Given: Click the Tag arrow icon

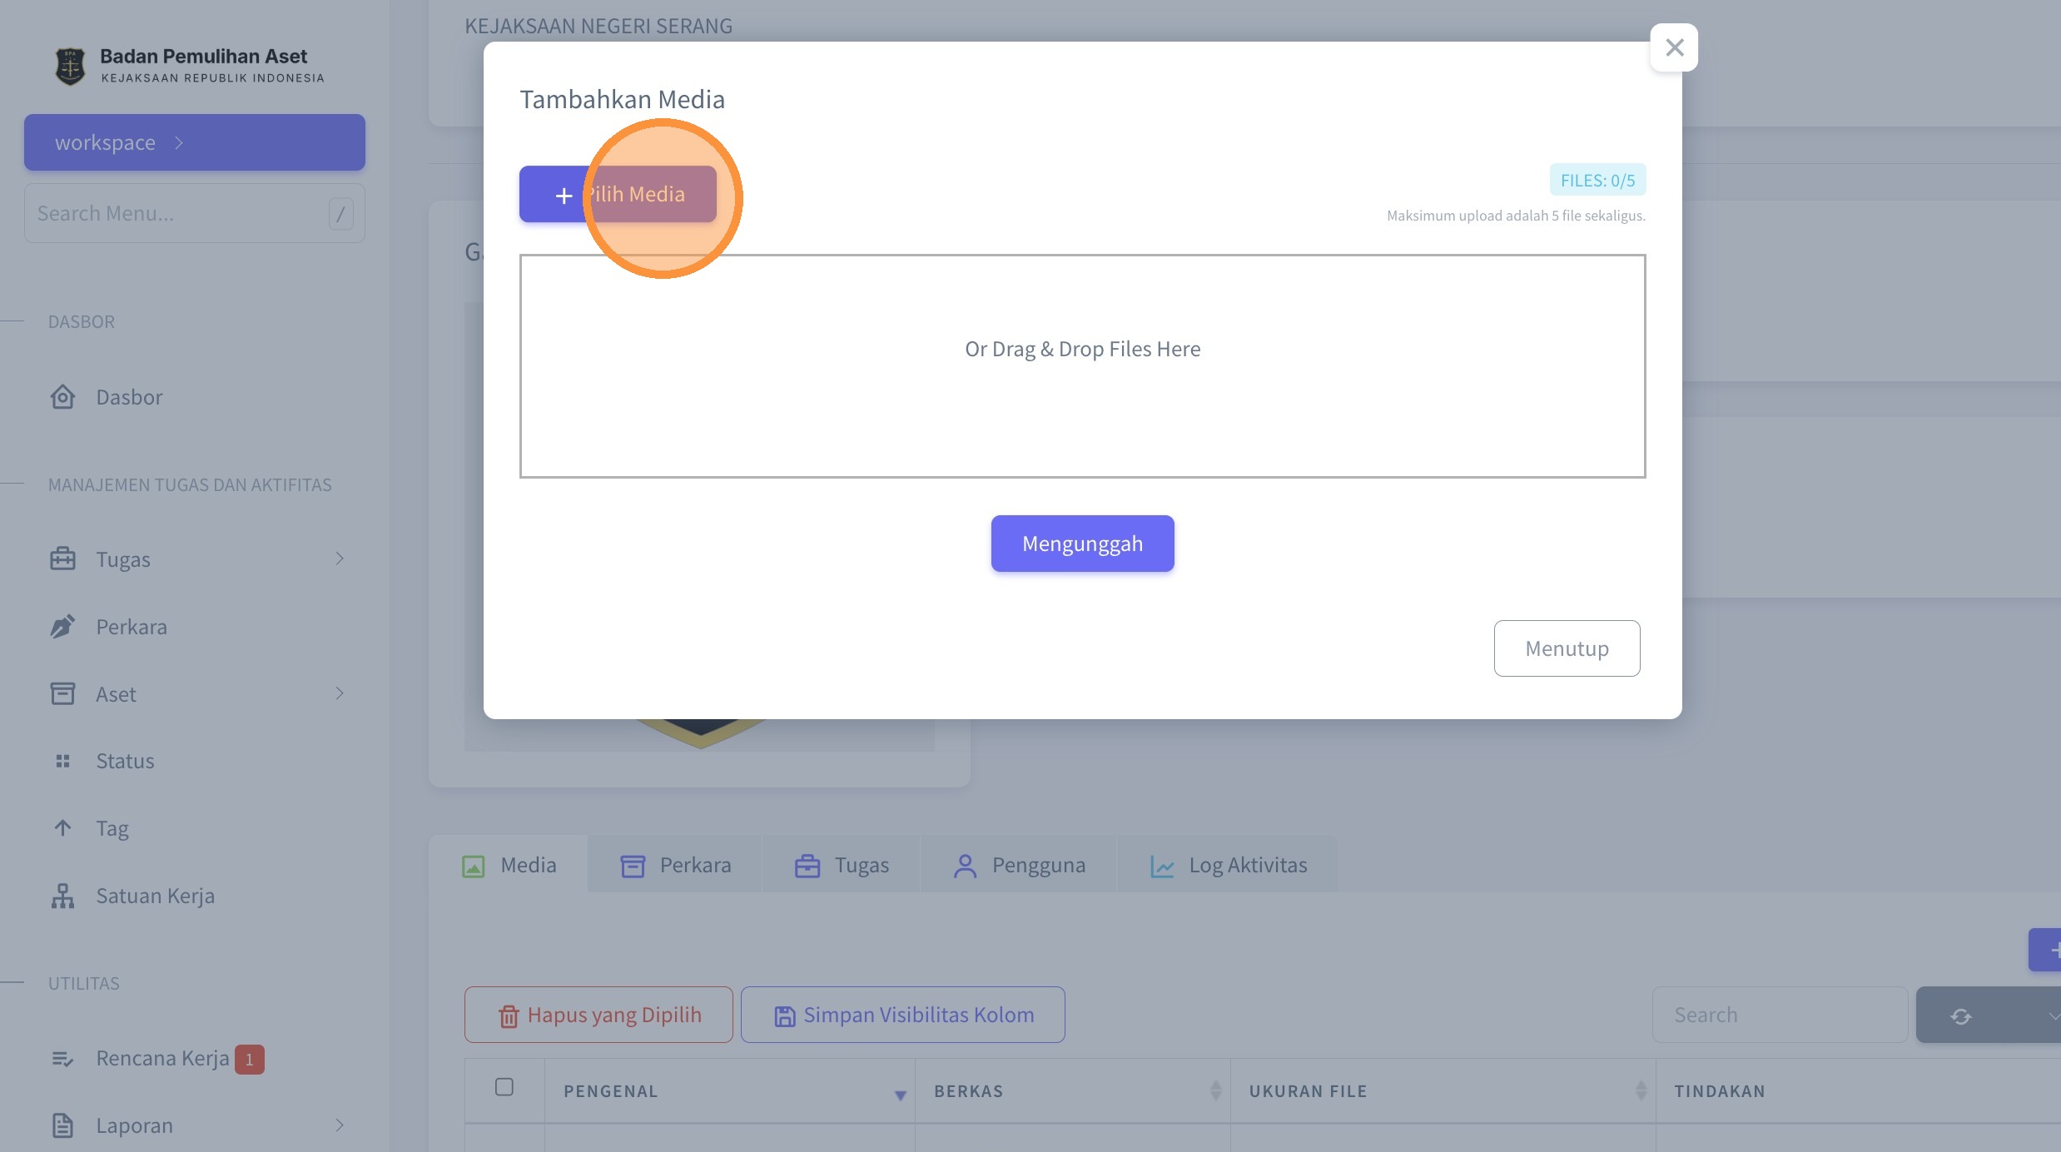Looking at the screenshot, I should (x=62, y=827).
